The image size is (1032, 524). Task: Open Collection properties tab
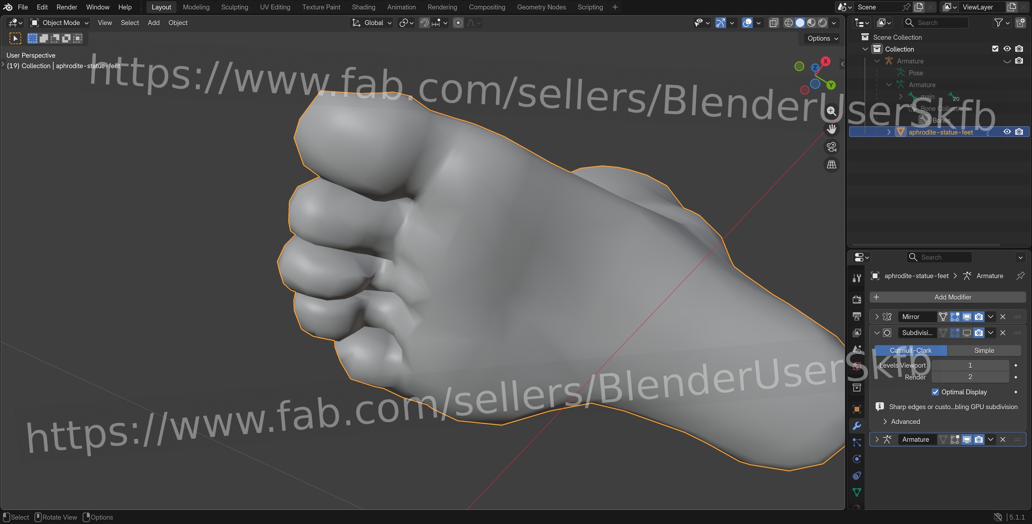click(x=857, y=388)
